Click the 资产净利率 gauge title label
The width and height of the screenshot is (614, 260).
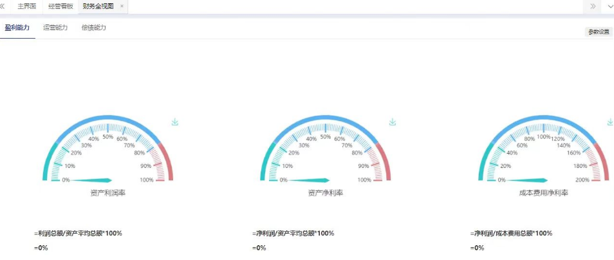click(325, 192)
